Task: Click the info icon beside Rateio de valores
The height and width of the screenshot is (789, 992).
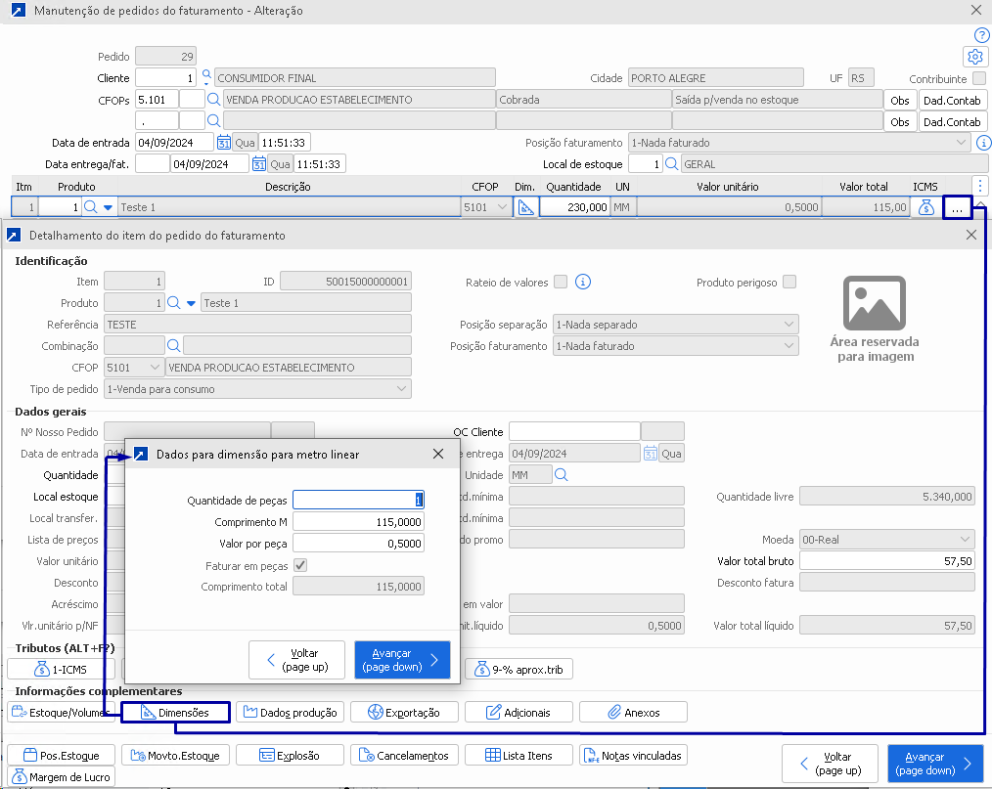Action: click(x=583, y=283)
